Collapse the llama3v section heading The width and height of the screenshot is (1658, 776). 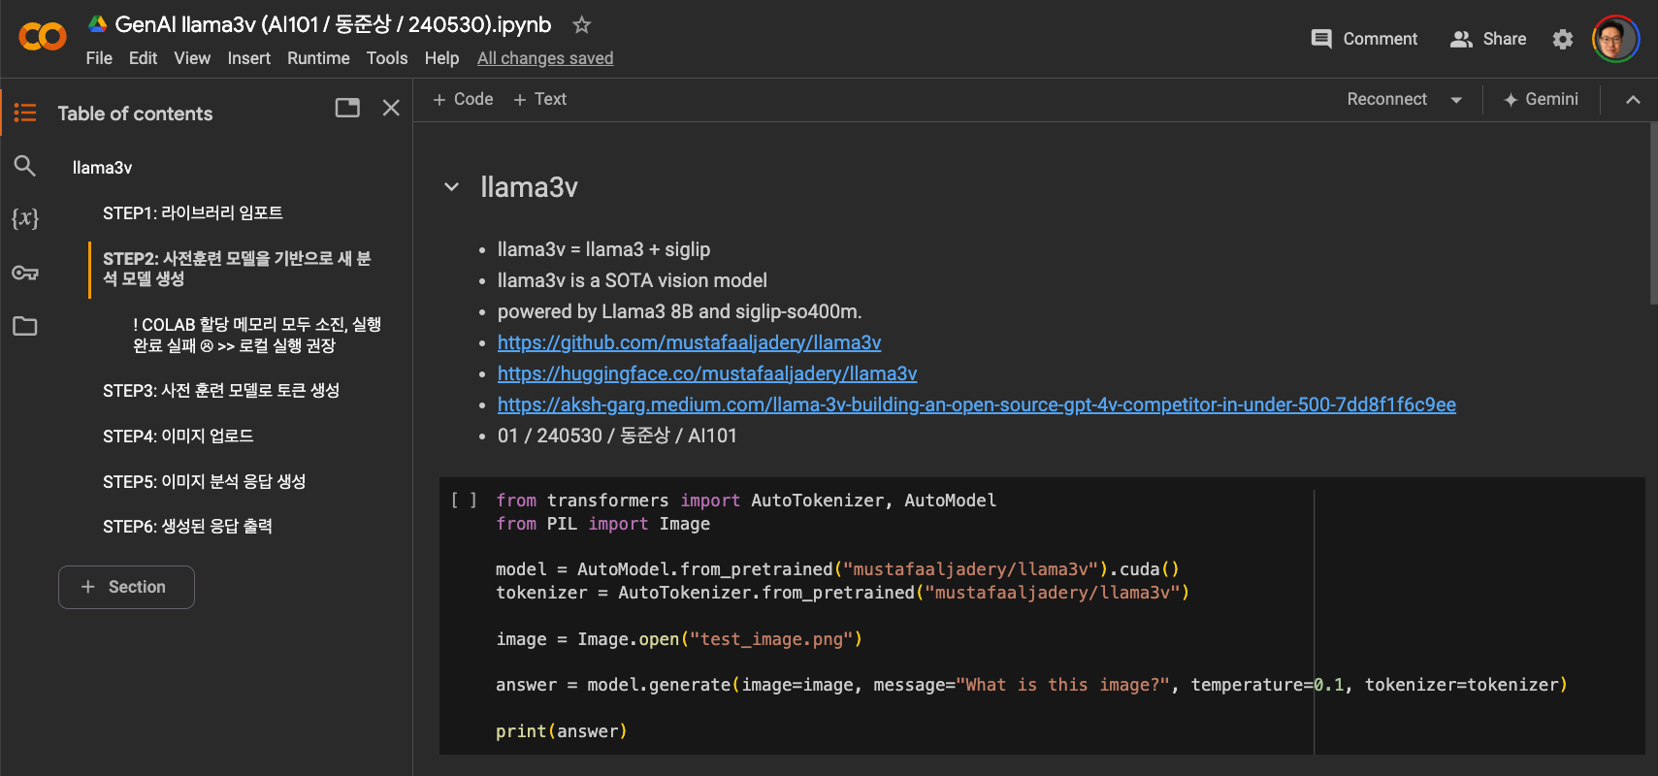(451, 187)
